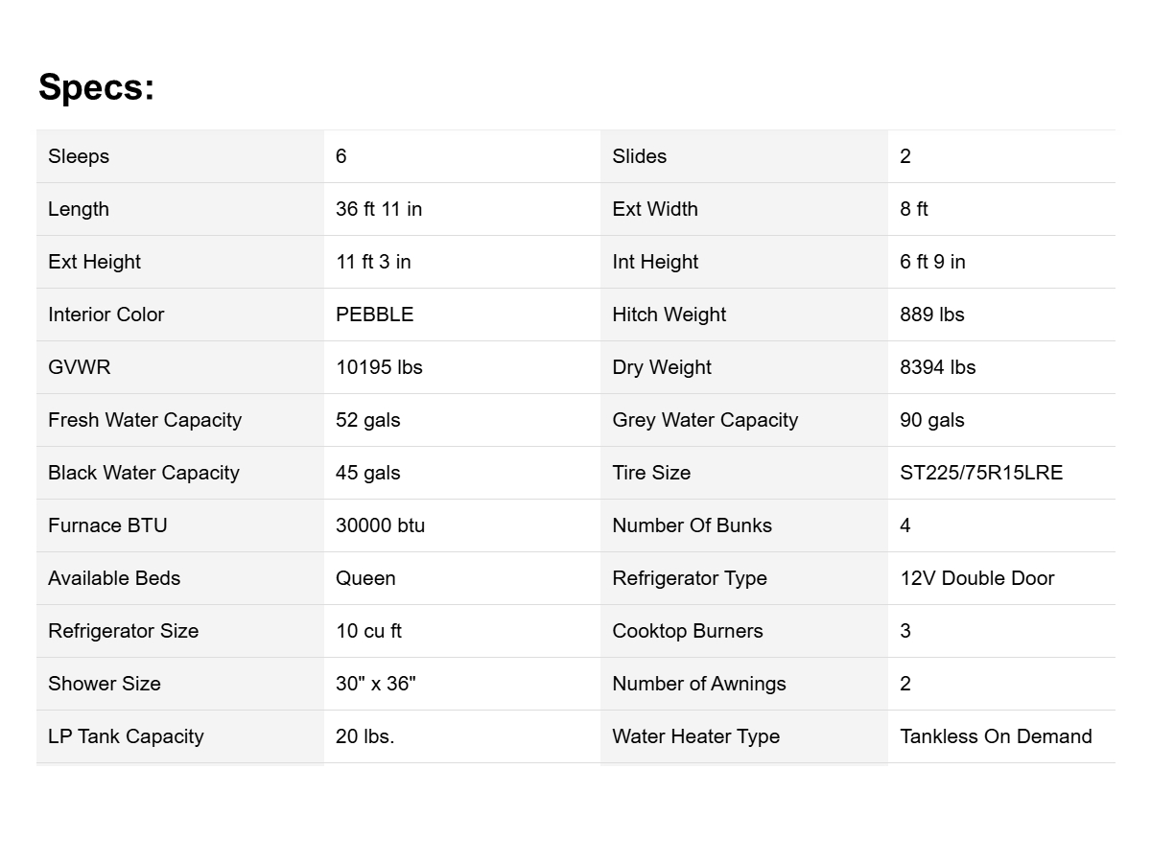Select the Shower Size value 30" x 36"
The height and width of the screenshot is (863, 1151).
coord(376,684)
